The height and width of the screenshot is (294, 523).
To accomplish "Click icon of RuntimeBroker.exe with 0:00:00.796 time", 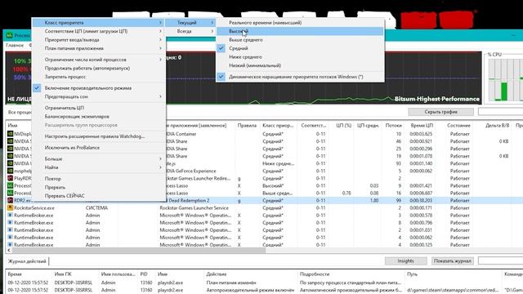I will coord(11,223).
